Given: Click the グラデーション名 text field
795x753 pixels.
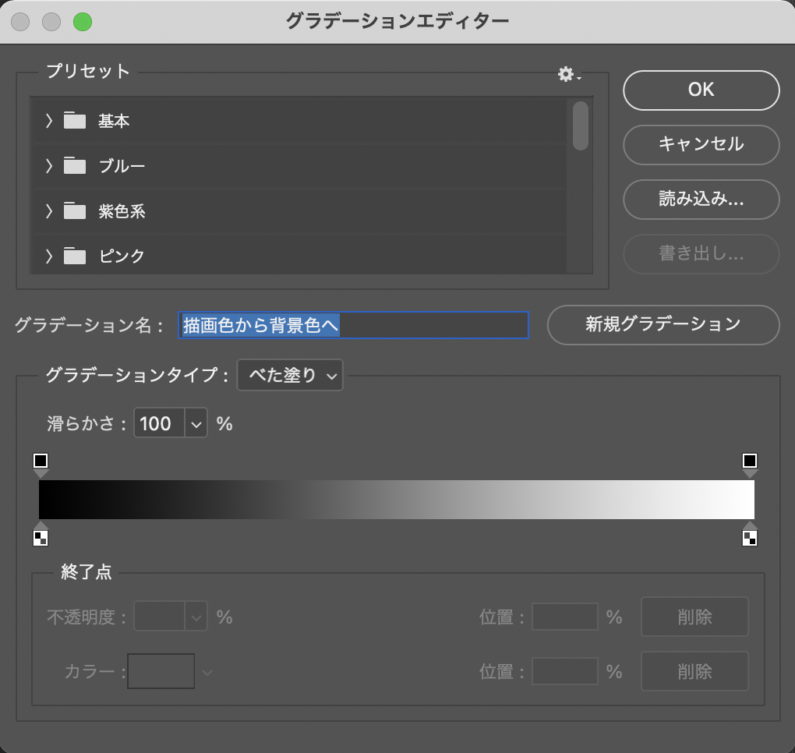Looking at the screenshot, I should [x=353, y=325].
